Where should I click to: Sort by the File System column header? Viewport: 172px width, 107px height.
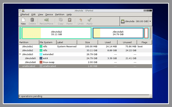(x=48, y=42)
